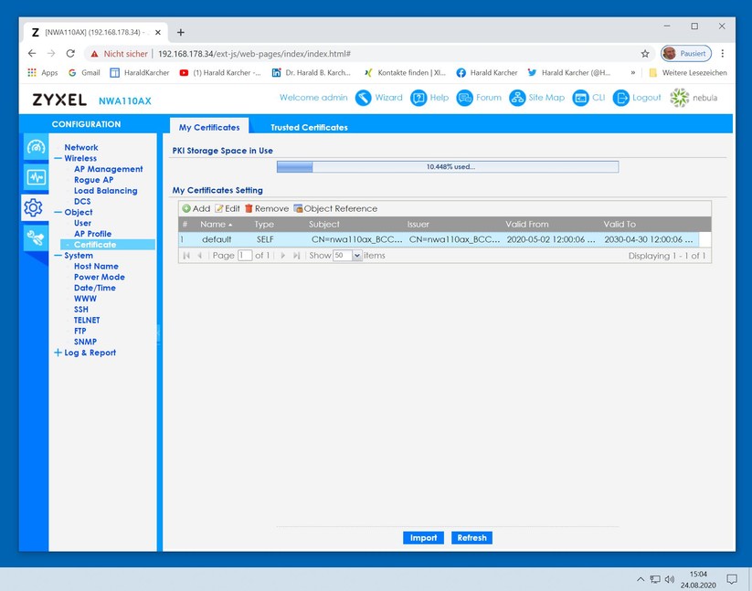This screenshot has width=752, height=591.
Task: Expand the Log & Report section
Action: click(58, 353)
